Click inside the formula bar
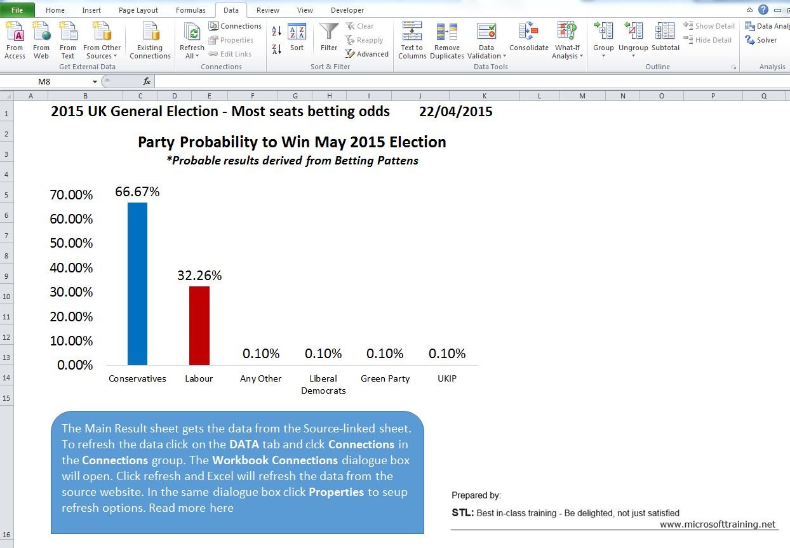Image resolution: width=790 pixels, height=548 pixels. tap(445, 81)
